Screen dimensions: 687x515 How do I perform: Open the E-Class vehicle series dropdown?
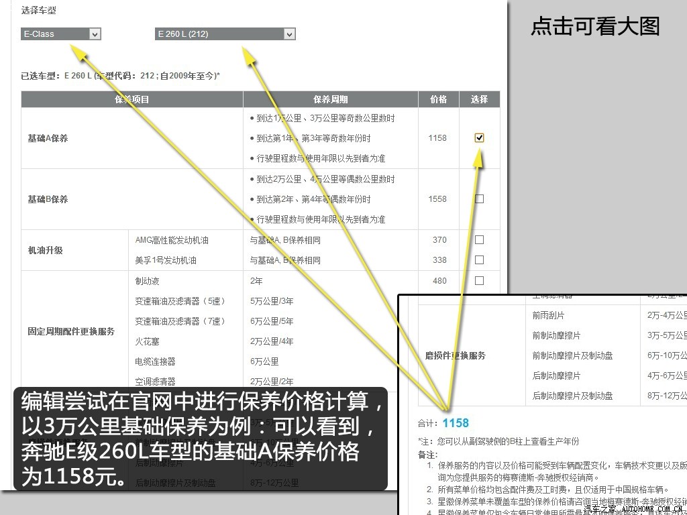point(61,34)
